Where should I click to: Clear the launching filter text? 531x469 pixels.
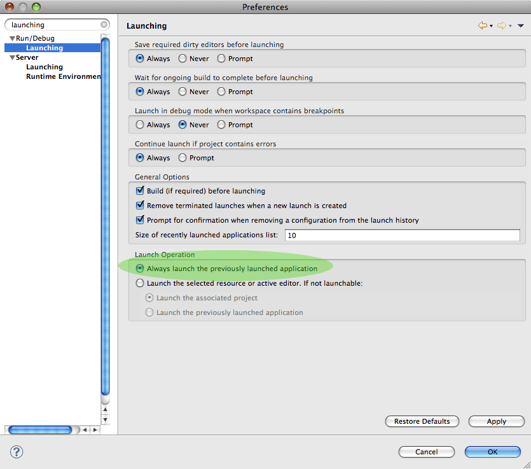pyautogui.click(x=104, y=25)
